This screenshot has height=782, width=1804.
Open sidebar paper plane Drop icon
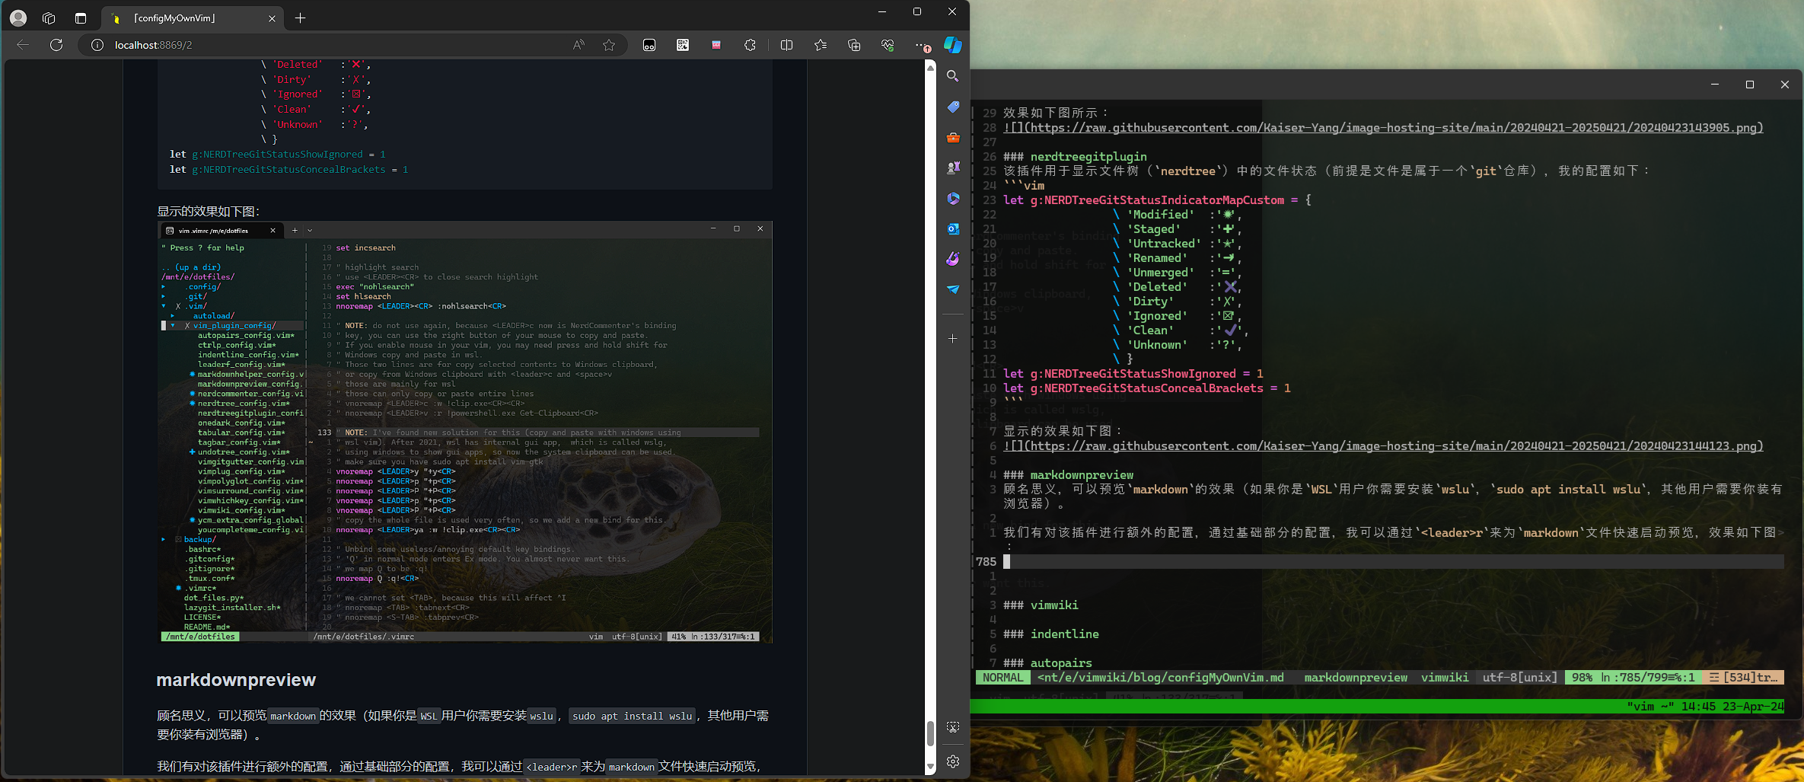[953, 289]
